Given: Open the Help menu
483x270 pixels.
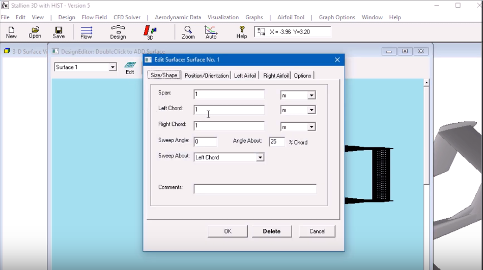Looking at the screenshot, I should point(395,17).
